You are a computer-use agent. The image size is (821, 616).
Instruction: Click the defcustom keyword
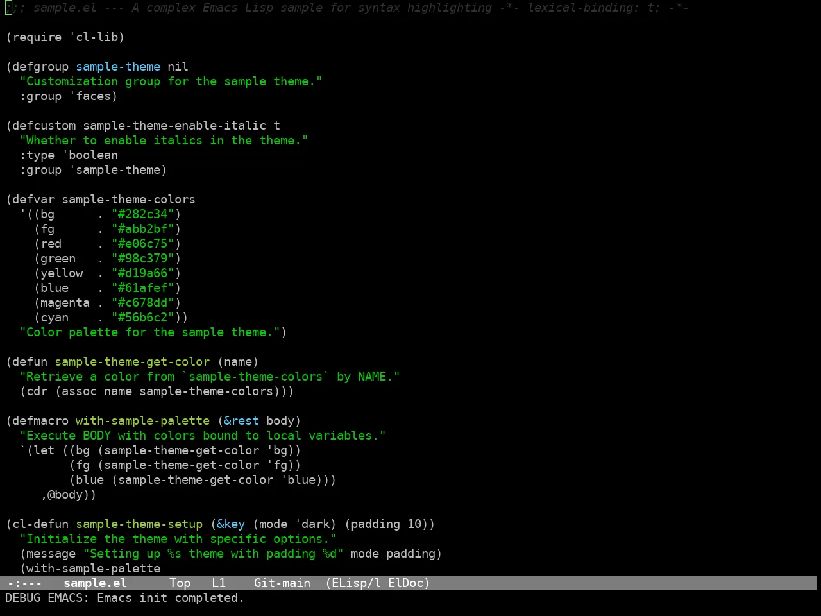click(x=44, y=126)
